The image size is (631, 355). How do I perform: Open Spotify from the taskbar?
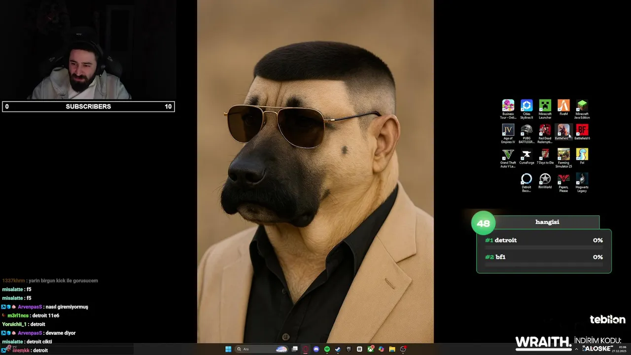(327, 349)
